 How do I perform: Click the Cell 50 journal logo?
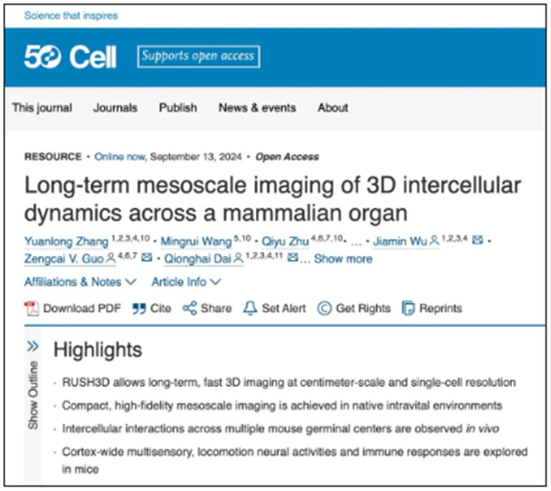[70, 58]
